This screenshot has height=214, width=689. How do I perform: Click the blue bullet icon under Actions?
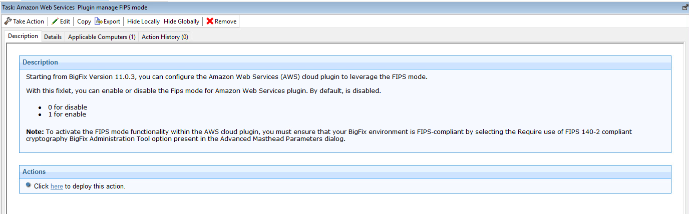tap(29, 185)
